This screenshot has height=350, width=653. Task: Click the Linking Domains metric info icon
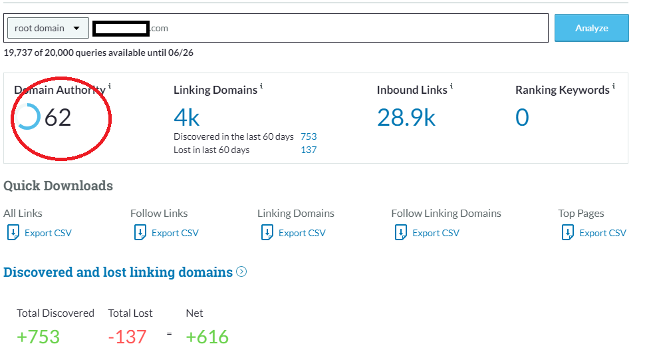(x=261, y=87)
